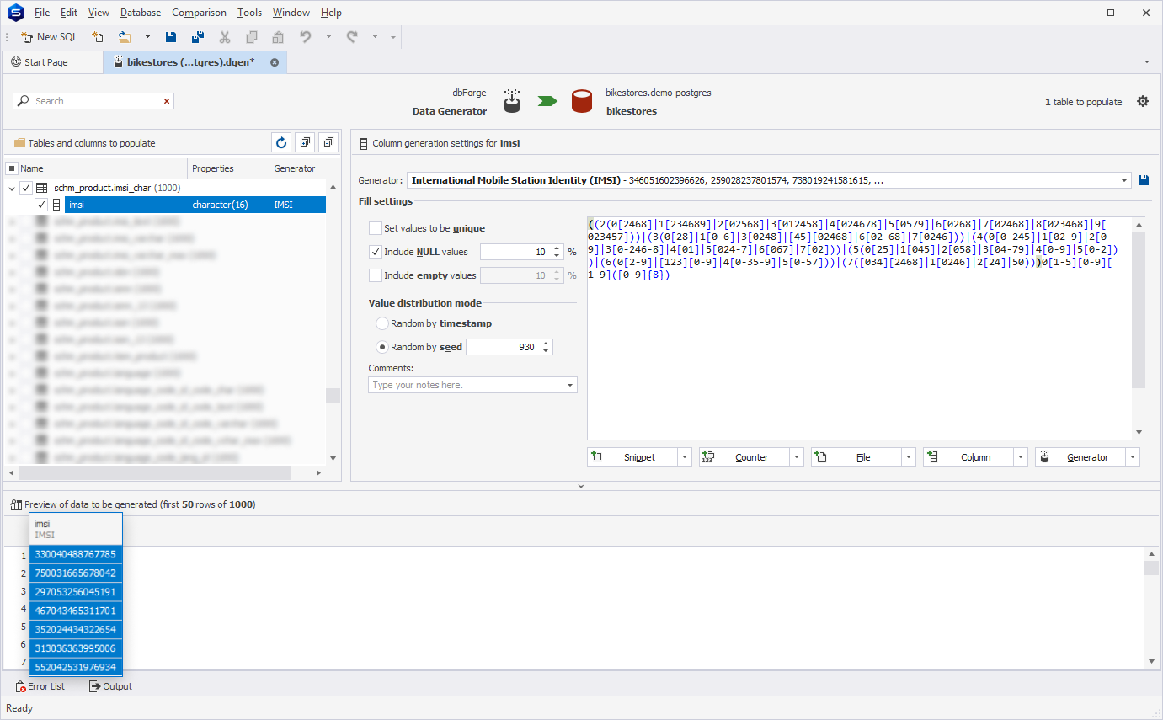The width and height of the screenshot is (1163, 720).
Task: Click the Generator insert button
Action: pos(1080,457)
